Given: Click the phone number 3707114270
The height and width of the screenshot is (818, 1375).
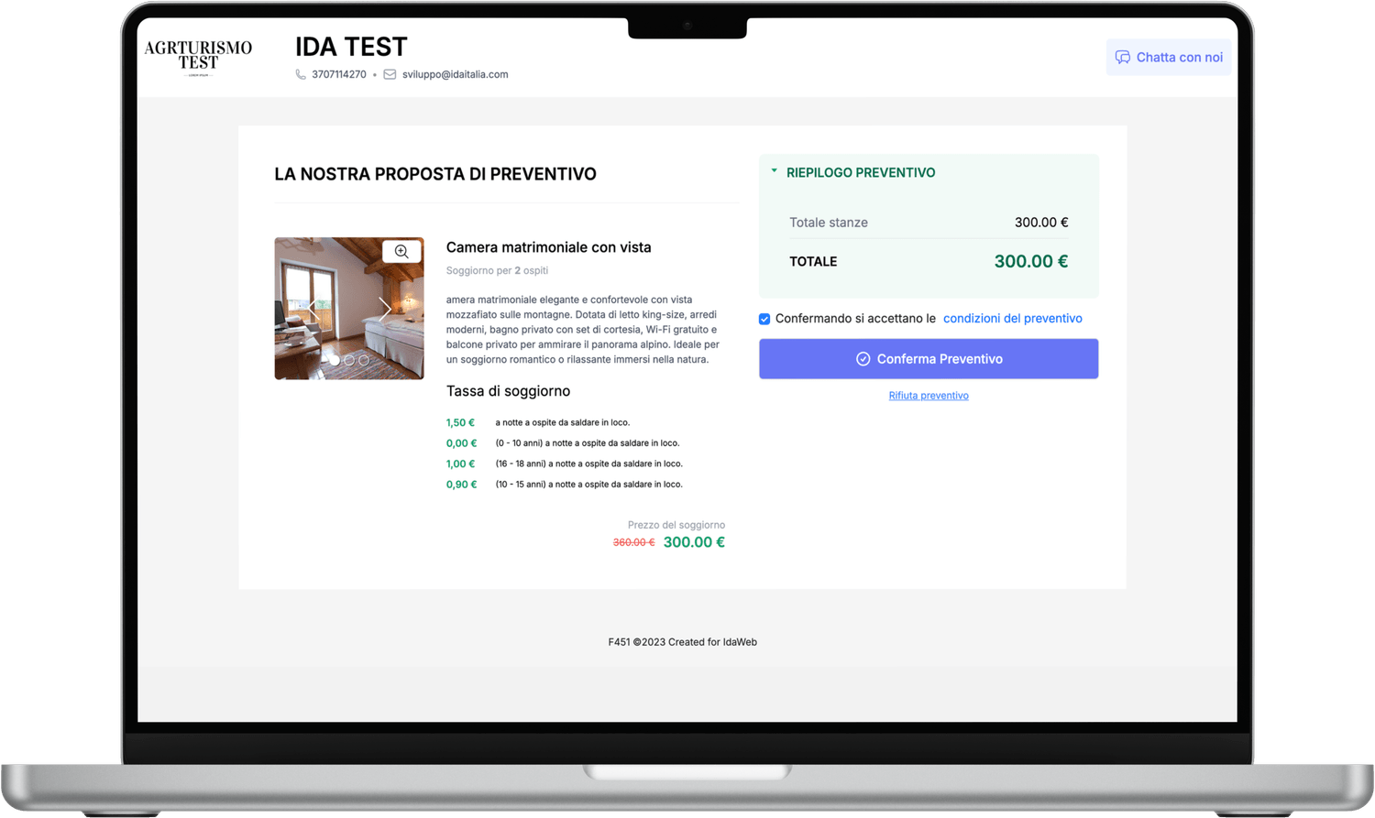Looking at the screenshot, I should click(339, 74).
